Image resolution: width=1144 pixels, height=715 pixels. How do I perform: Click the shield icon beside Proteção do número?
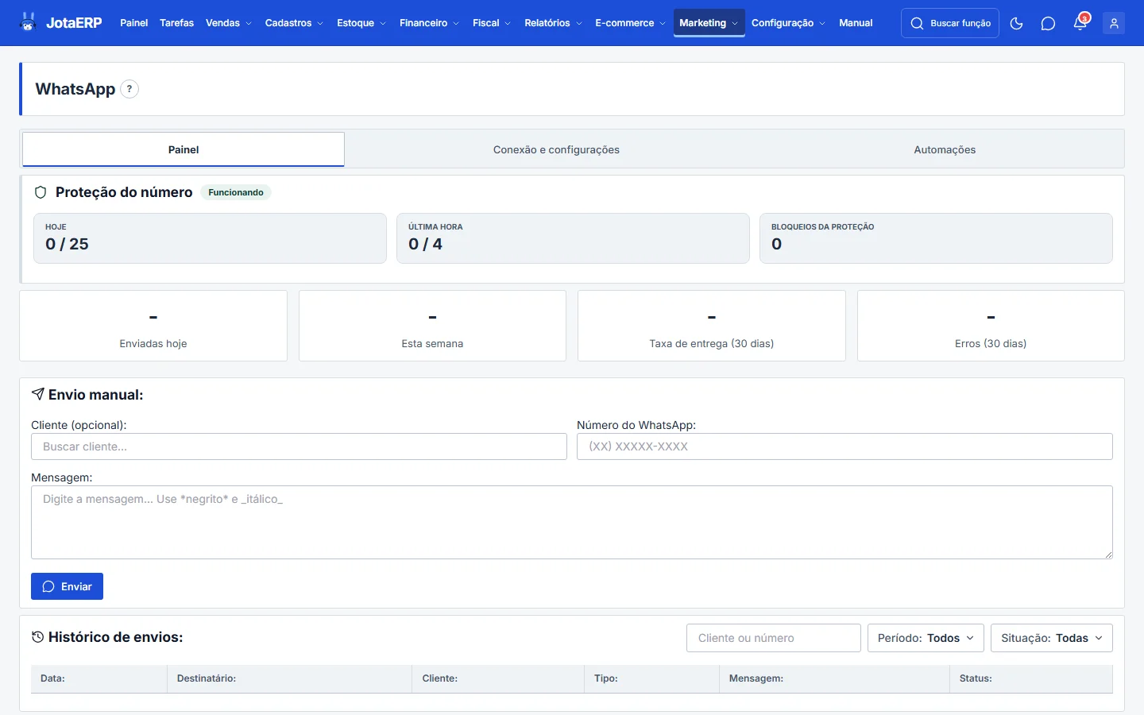41,192
